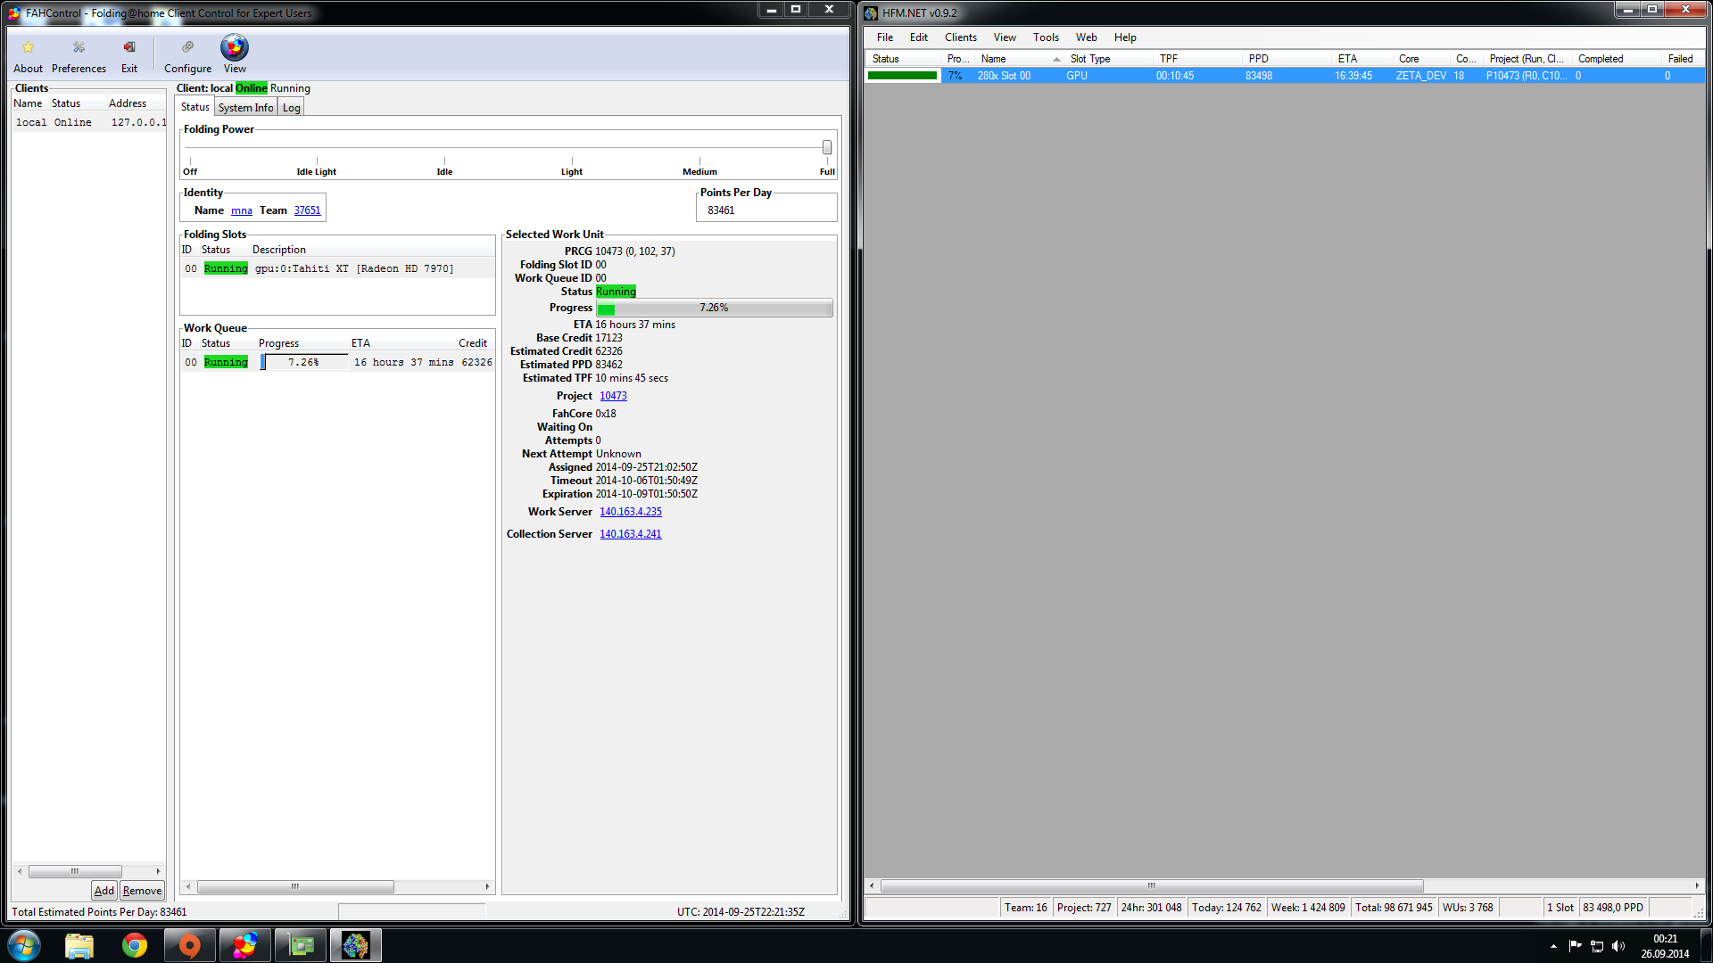The width and height of the screenshot is (1713, 963).
Task: Select the Status tab
Action: [x=194, y=107]
